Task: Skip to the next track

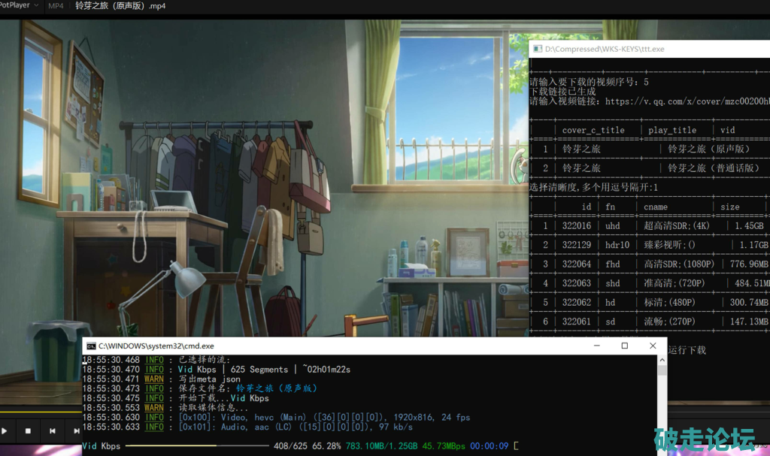Action: pos(76,431)
